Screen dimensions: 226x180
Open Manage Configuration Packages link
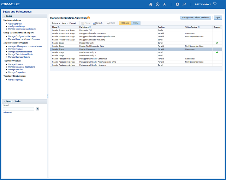point(22,37)
